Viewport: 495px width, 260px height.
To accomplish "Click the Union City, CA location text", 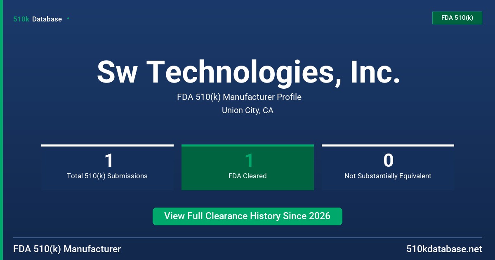I will coord(247,111).
